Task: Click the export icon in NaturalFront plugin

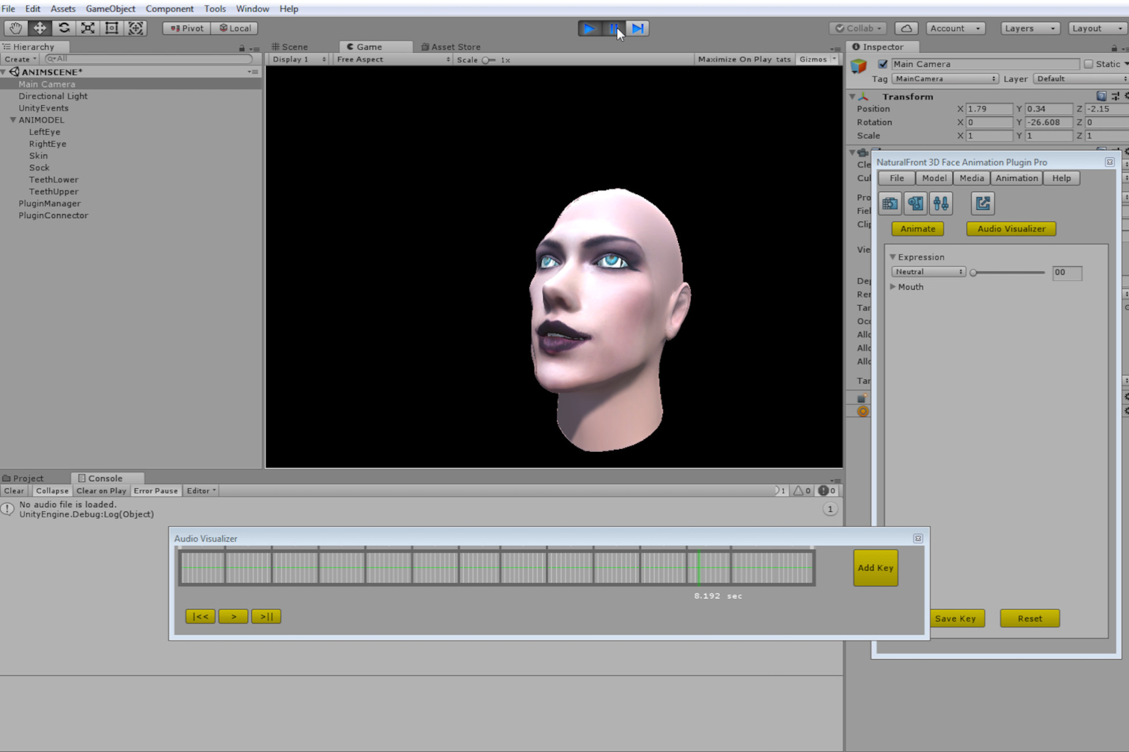Action: coord(983,203)
